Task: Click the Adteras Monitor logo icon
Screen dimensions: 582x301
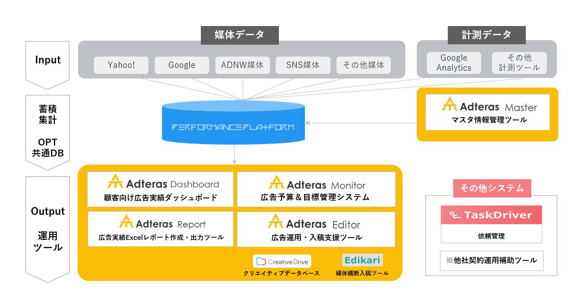Action: [277, 182]
